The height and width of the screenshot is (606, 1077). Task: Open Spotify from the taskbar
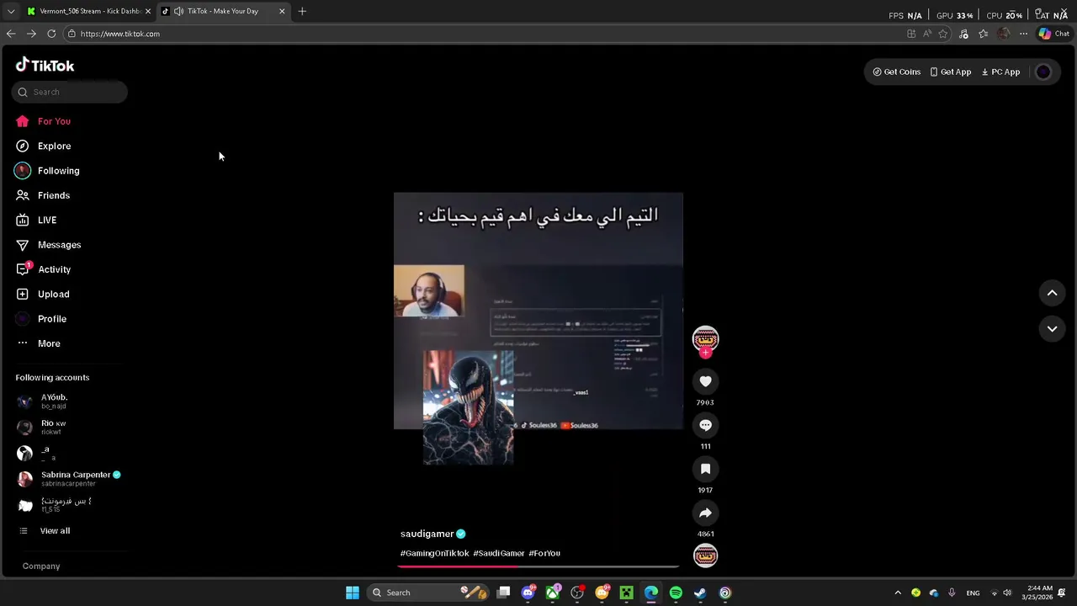click(x=676, y=593)
